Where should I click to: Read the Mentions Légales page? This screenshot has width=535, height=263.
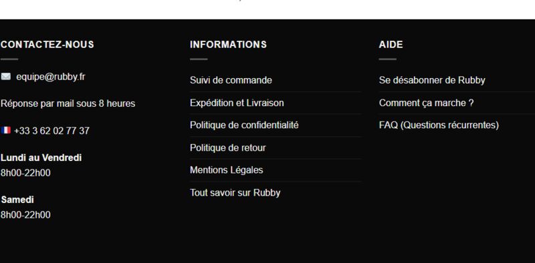[x=227, y=170]
